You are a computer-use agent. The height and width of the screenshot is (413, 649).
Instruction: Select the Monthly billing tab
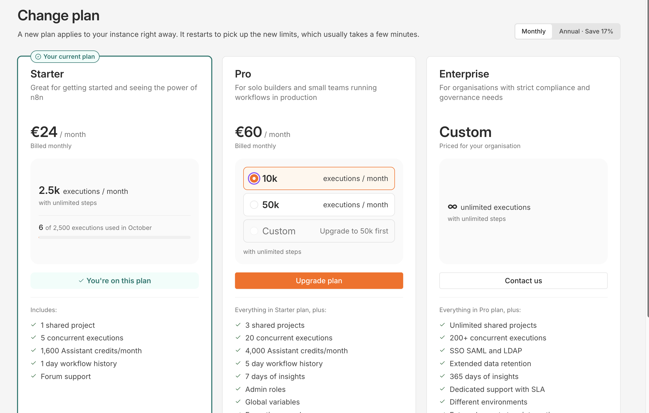click(x=533, y=31)
